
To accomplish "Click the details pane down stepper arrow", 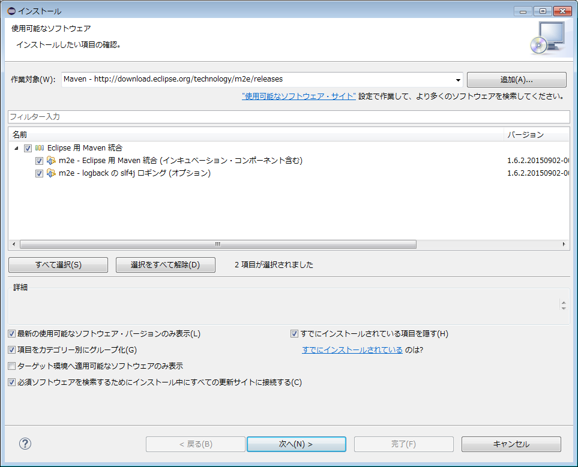I will point(564,308).
